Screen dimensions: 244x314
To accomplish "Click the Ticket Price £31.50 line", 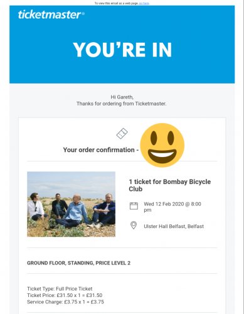I will click(x=65, y=295).
